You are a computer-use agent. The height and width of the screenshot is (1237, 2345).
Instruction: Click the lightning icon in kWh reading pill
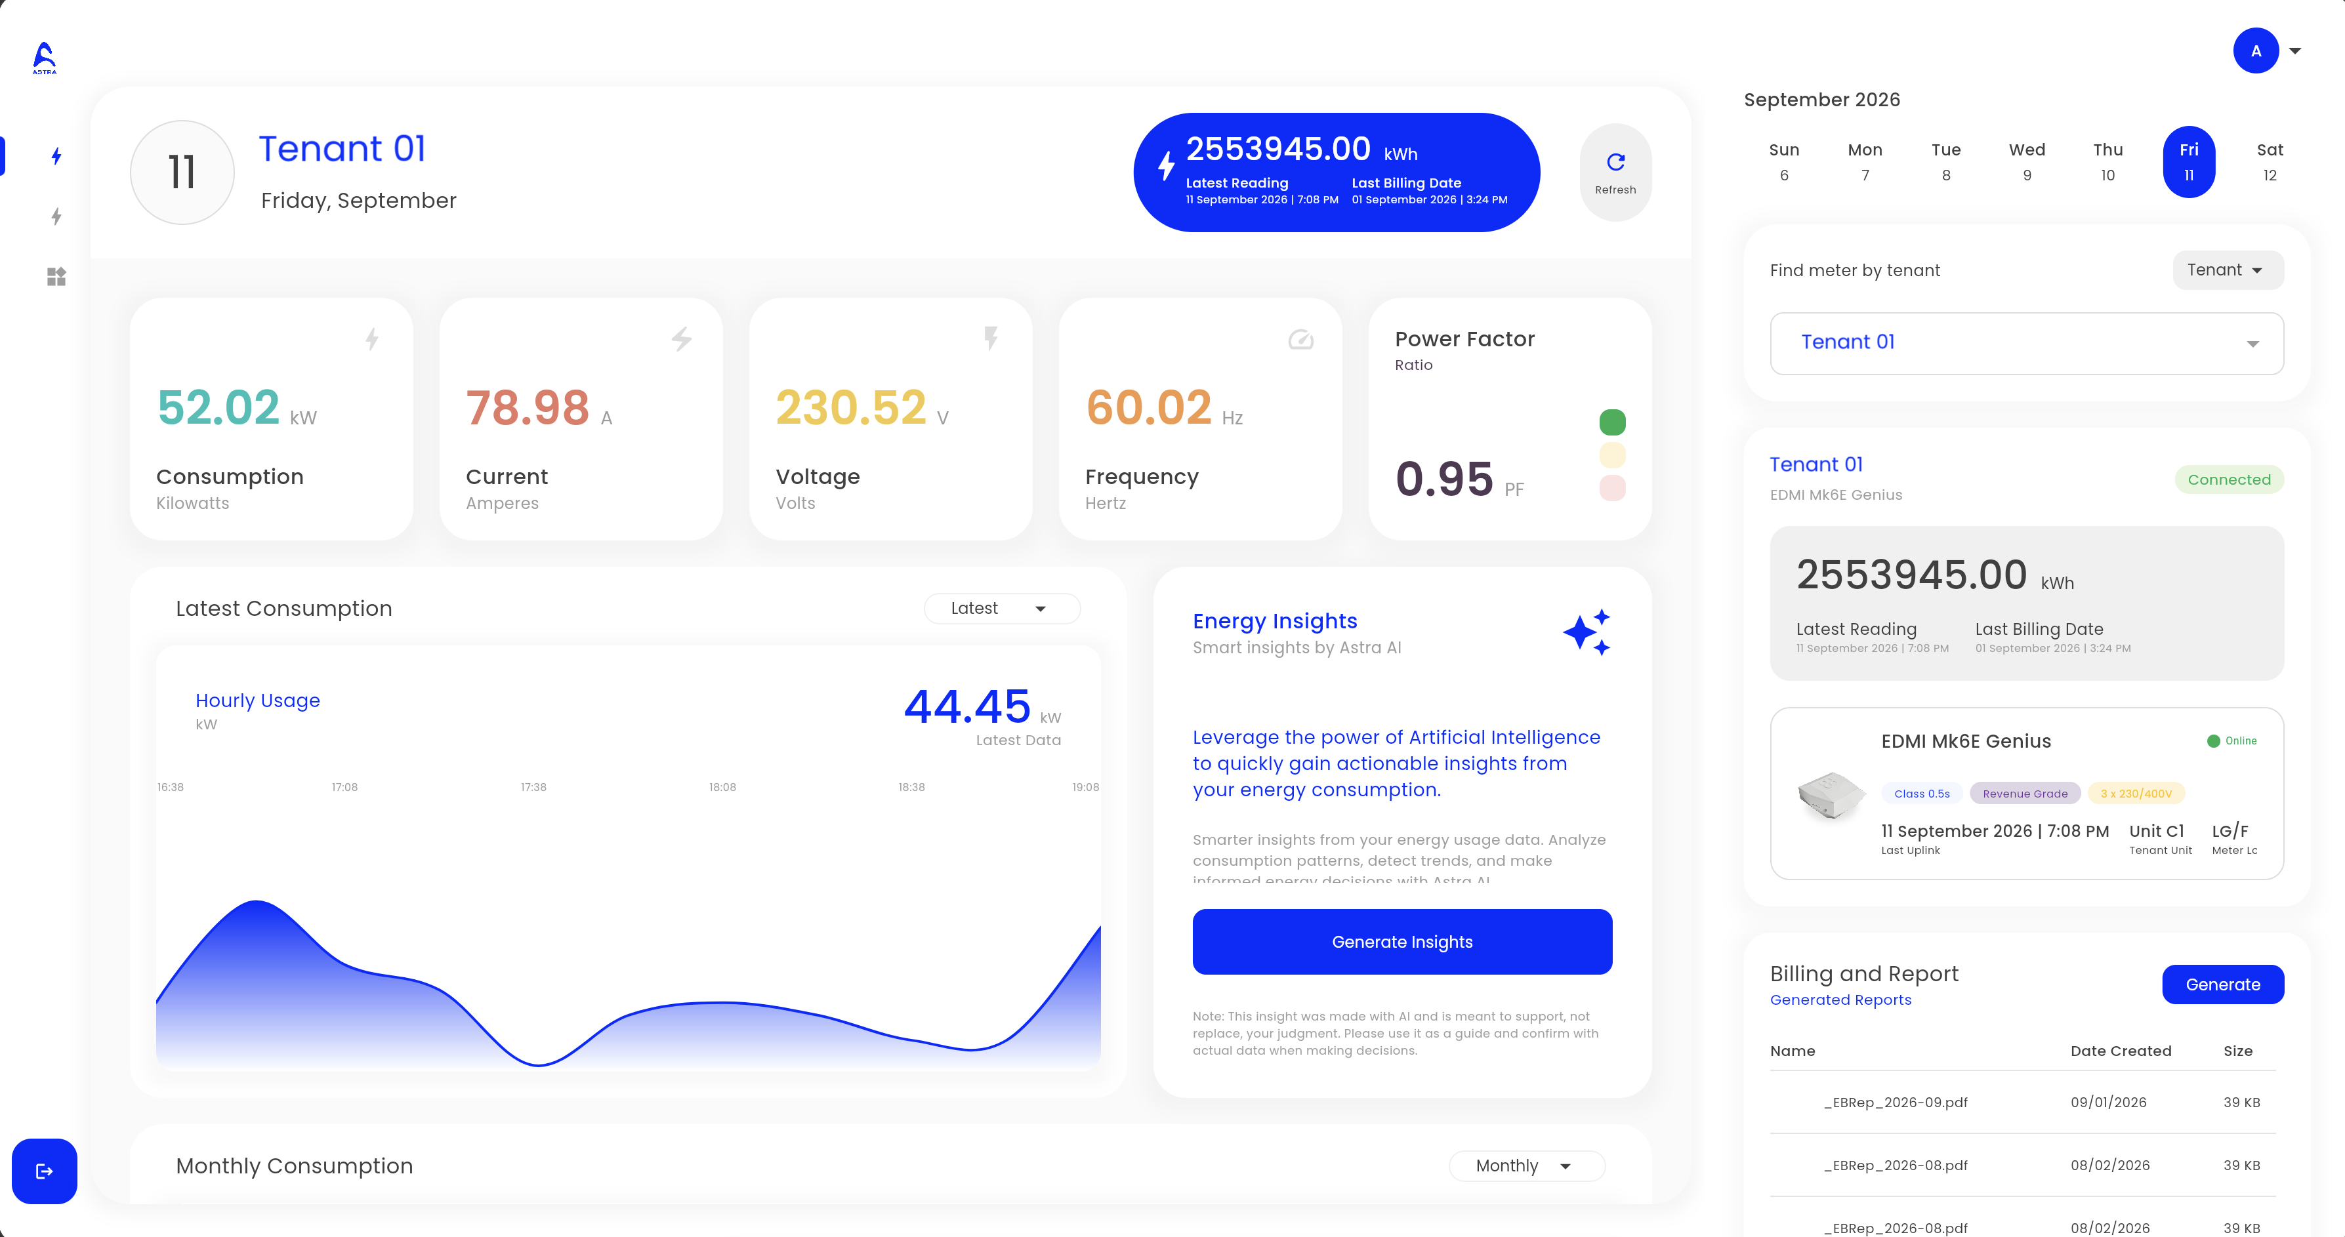coord(1166,166)
